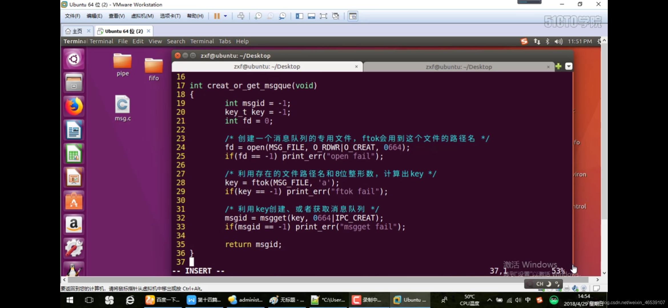
Task: Open Firefox from the Ubuntu launcher
Action: 74,106
